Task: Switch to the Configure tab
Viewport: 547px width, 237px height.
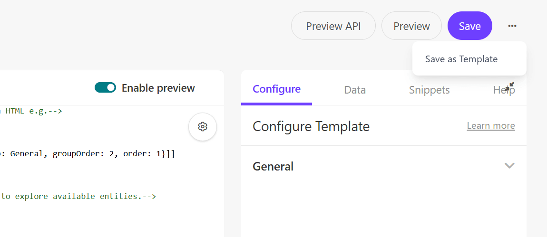Action: pyautogui.click(x=276, y=89)
